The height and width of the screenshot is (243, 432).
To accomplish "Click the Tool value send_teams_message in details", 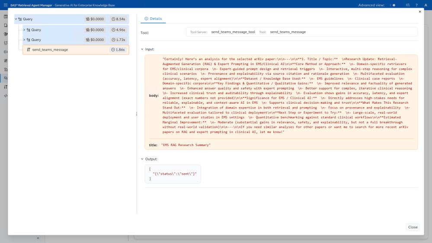I will click(288, 32).
